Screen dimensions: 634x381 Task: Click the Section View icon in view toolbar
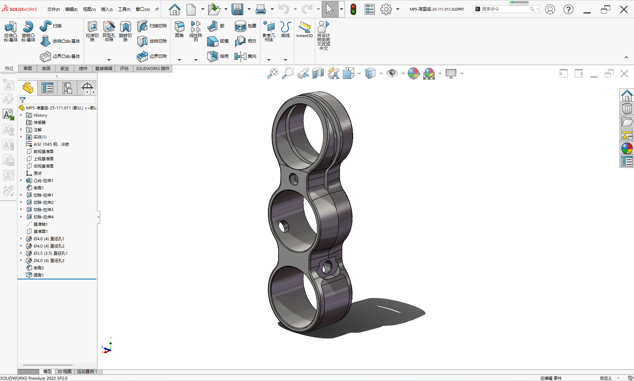318,73
